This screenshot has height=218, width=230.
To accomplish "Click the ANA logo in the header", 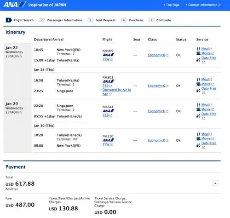I will pos(15,5).
